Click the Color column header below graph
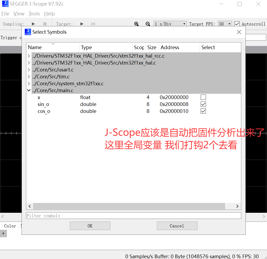The height and width of the screenshot is (259, 267). tap(10, 226)
